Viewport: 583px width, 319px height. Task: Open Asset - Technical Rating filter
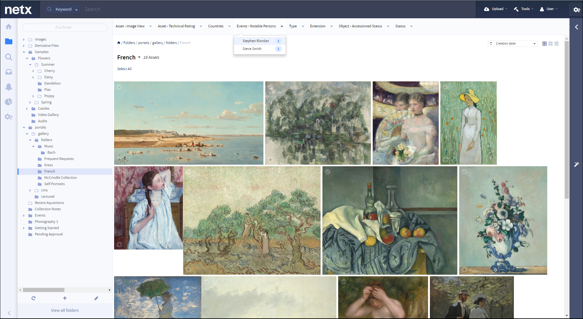(x=180, y=26)
